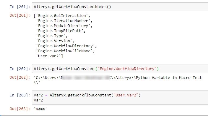
Task: Select the Out[261] prompt label
Action: (x=20, y=15)
